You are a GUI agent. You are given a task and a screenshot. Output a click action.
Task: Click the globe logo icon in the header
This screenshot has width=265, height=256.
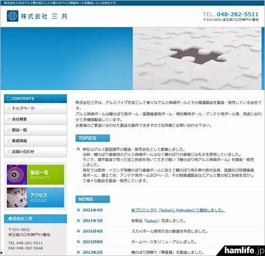[13, 16]
